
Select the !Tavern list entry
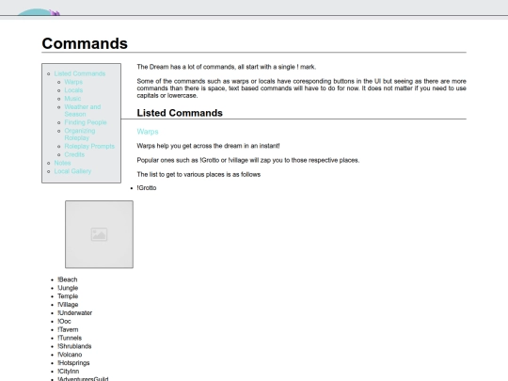point(68,329)
